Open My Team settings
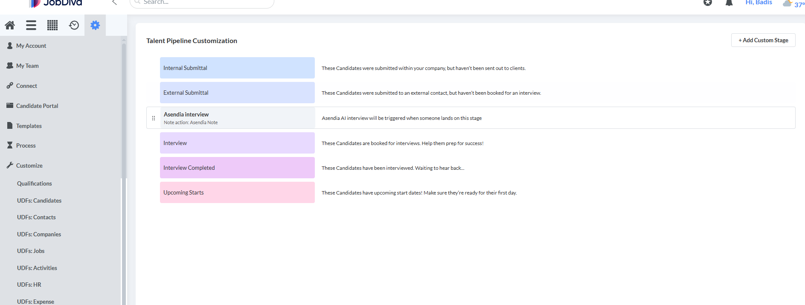 click(x=27, y=66)
